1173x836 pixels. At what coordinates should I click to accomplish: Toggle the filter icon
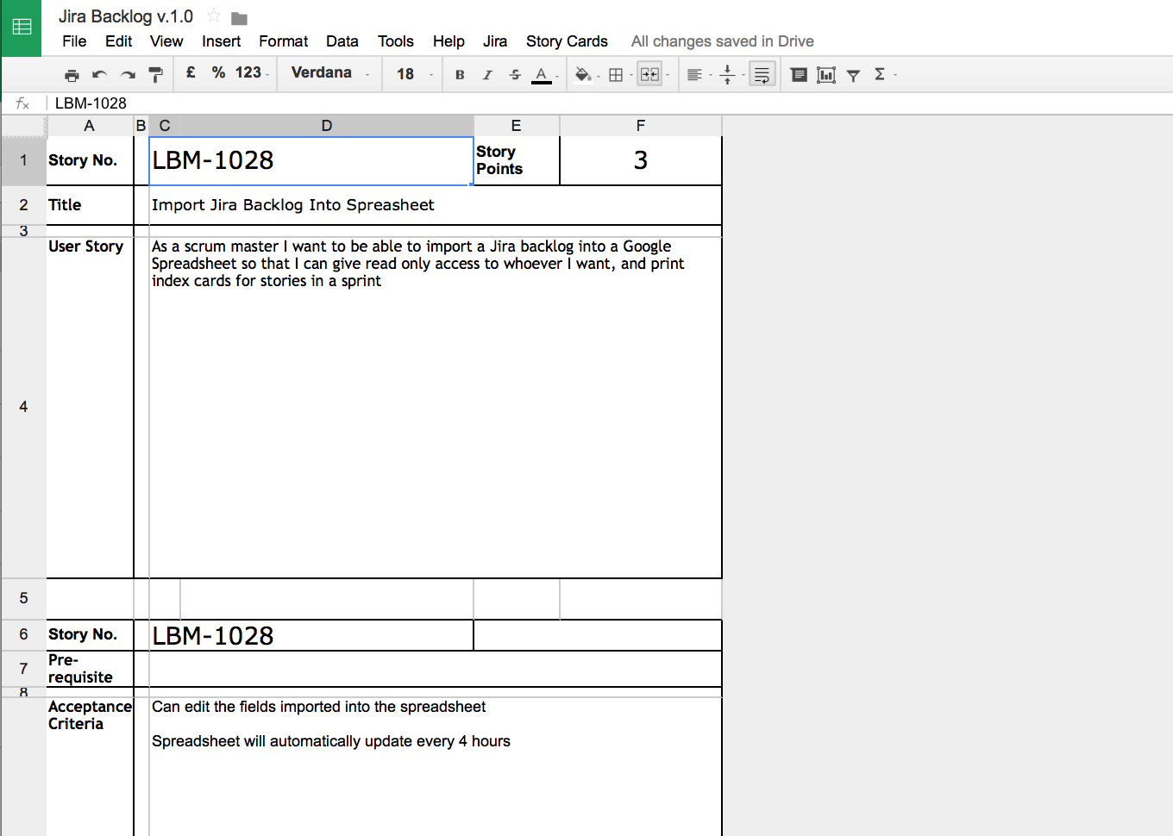tap(853, 75)
